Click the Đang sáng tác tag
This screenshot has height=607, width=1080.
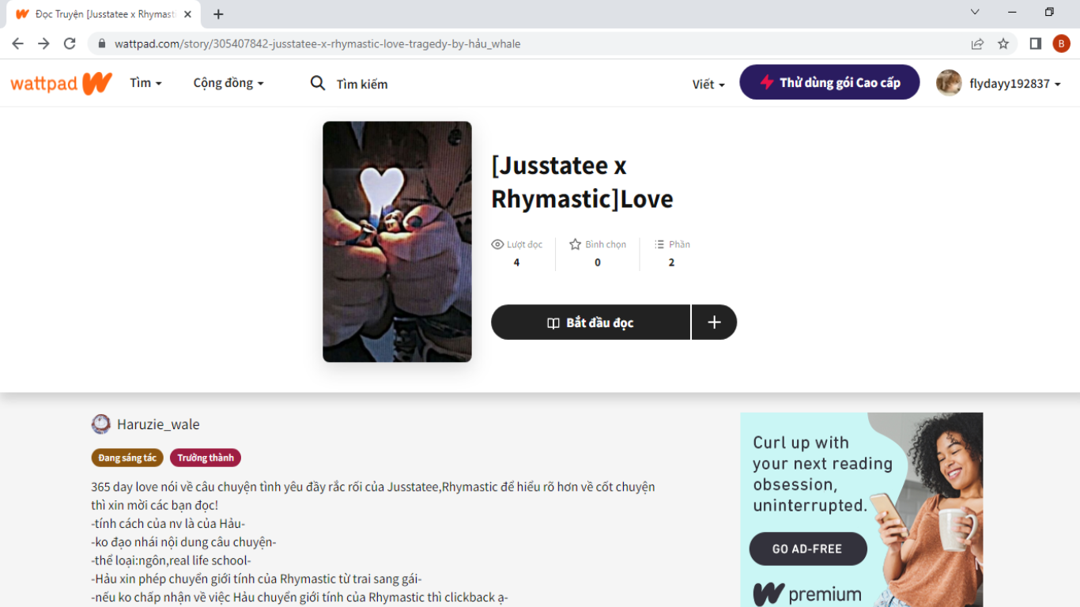point(127,458)
